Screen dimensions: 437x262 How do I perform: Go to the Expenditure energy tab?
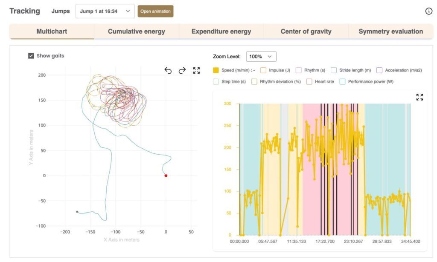point(221,32)
